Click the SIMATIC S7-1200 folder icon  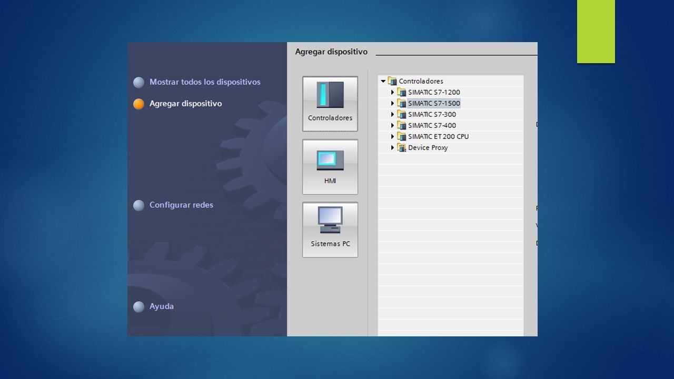click(x=401, y=92)
